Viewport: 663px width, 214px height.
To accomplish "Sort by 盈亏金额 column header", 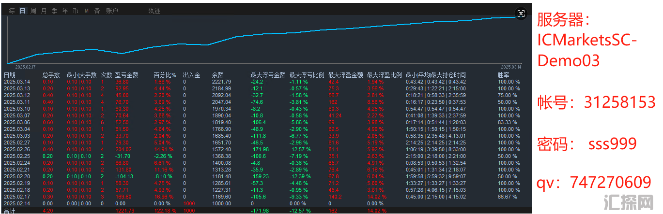I will pyautogui.click(x=126, y=75).
